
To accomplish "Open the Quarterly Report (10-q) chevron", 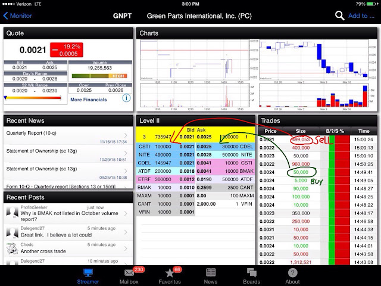I will 126,135.
